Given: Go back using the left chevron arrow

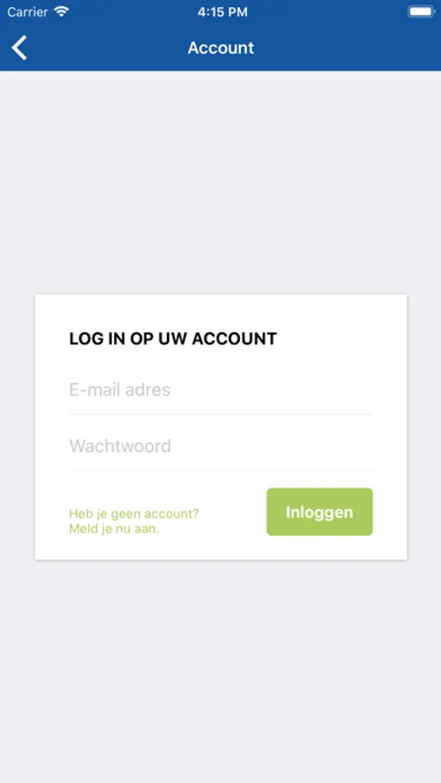Looking at the screenshot, I should click(19, 48).
